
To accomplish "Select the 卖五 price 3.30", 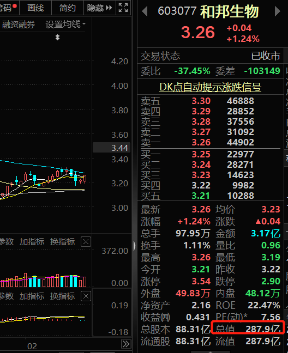I will click(x=201, y=101).
